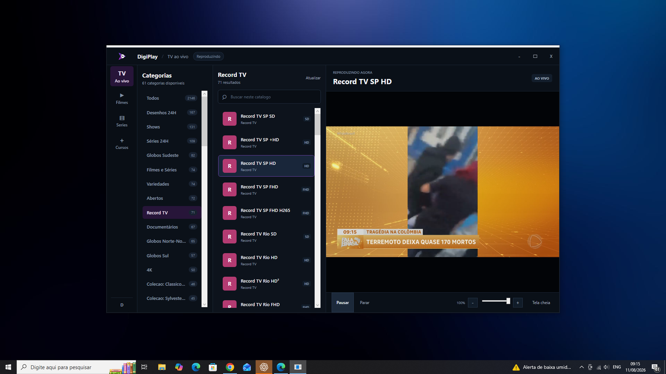Image resolution: width=666 pixels, height=374 pixels.
Task: Play the Record TV SP HD channel
Action: pos(266,166)
